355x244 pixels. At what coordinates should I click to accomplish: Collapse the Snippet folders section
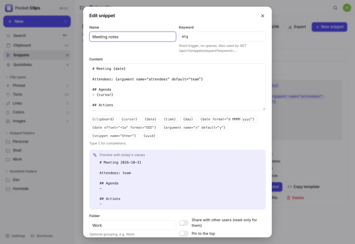20,133
